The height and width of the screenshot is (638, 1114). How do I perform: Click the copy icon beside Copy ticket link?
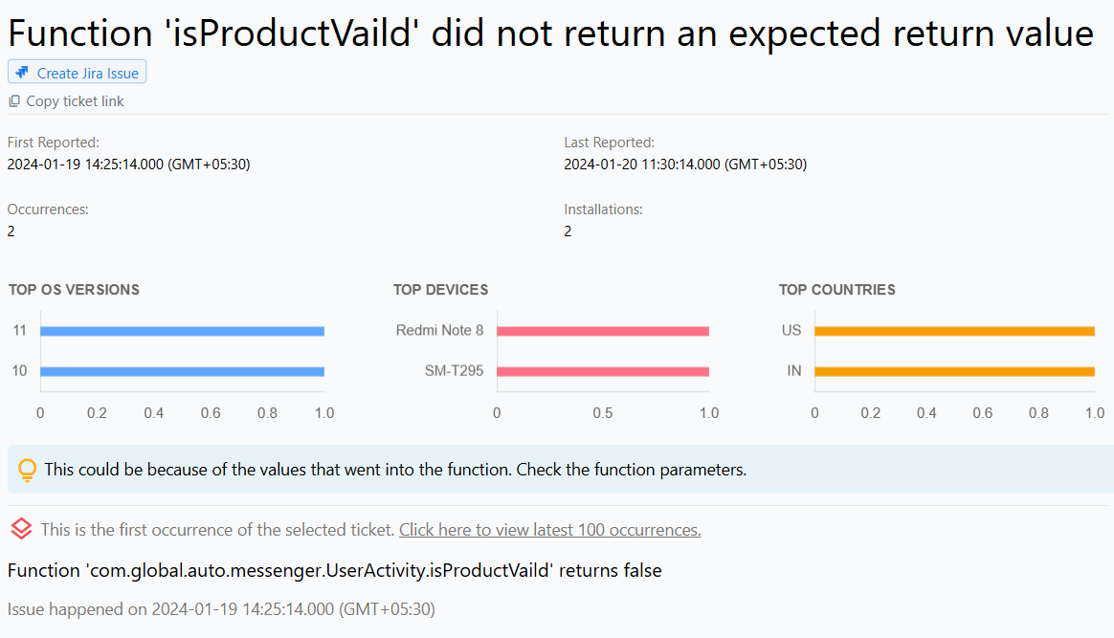point(13,100)
